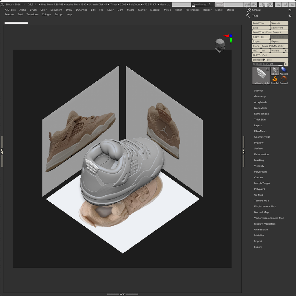Click the Load Tool button

261,23
